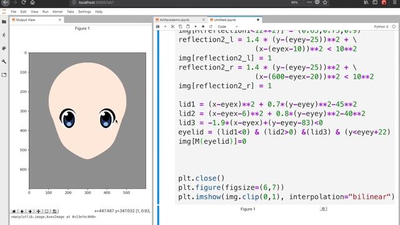
Task: Open the Run menu
Action: tap(46, 12)
